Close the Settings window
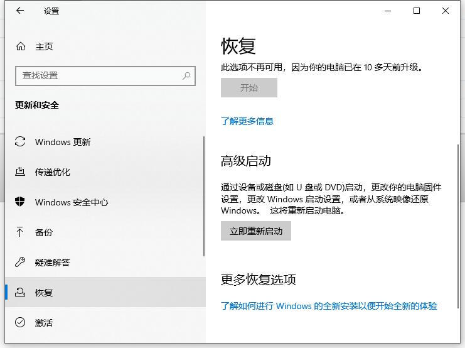 pos(445,11)
